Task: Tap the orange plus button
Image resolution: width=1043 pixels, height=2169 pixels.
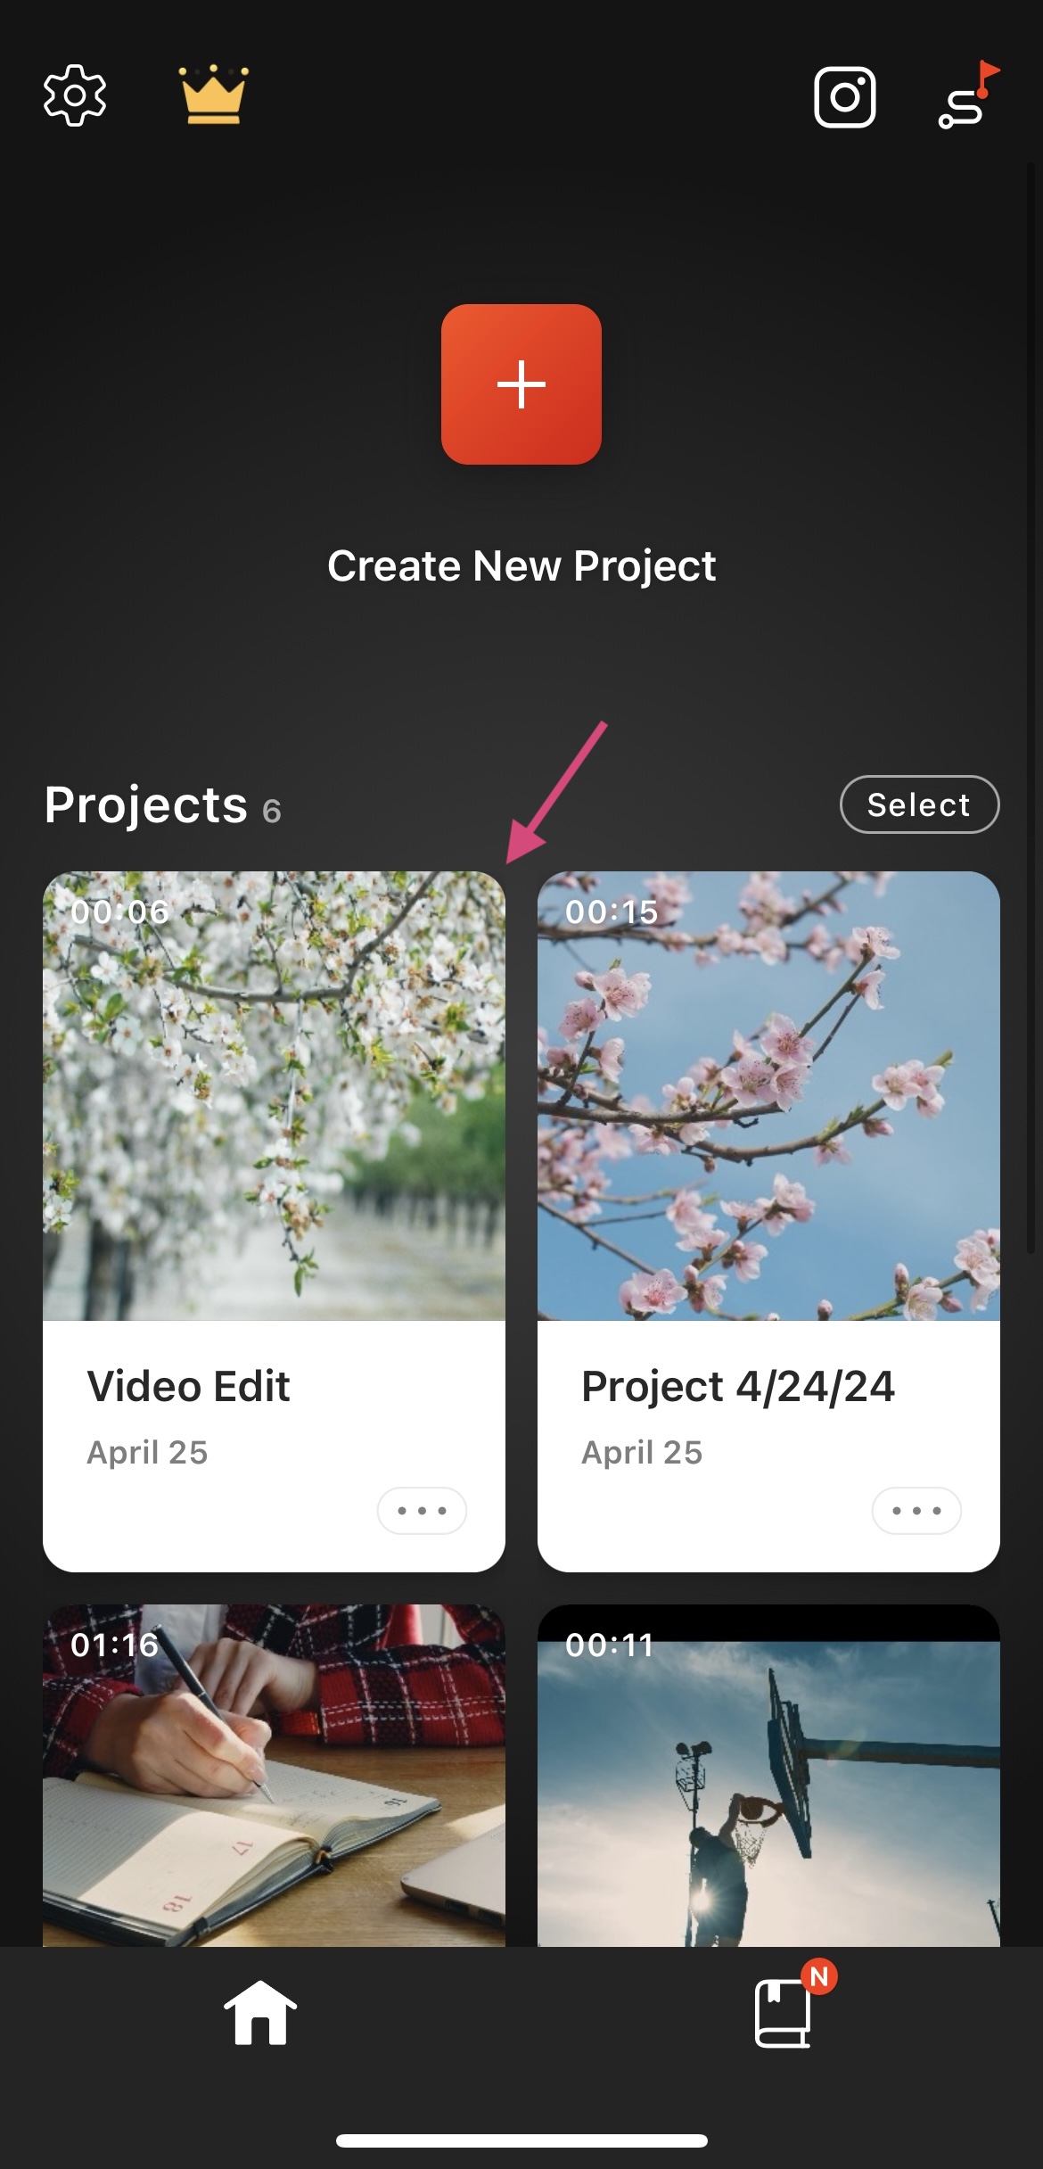Action: pos(521,384)
